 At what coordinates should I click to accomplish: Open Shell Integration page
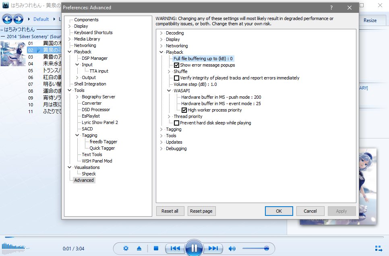pos(90,84)
